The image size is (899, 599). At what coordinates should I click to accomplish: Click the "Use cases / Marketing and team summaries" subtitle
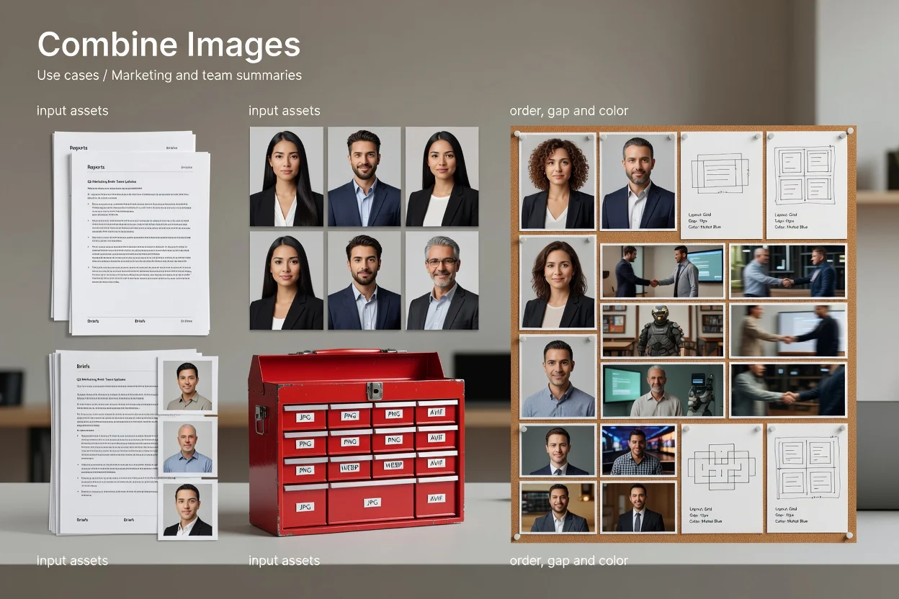169,75
